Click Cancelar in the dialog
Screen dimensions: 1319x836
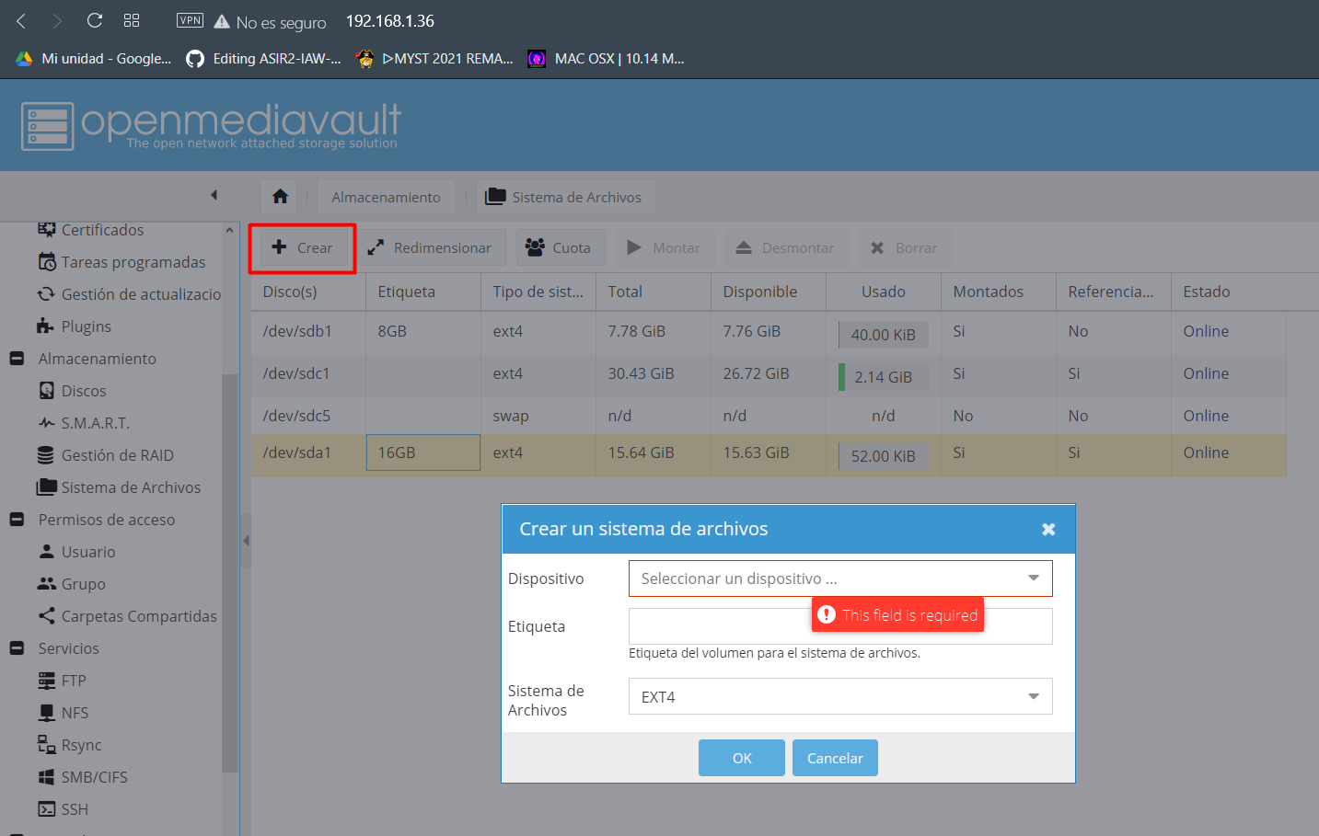pos(835,758)
